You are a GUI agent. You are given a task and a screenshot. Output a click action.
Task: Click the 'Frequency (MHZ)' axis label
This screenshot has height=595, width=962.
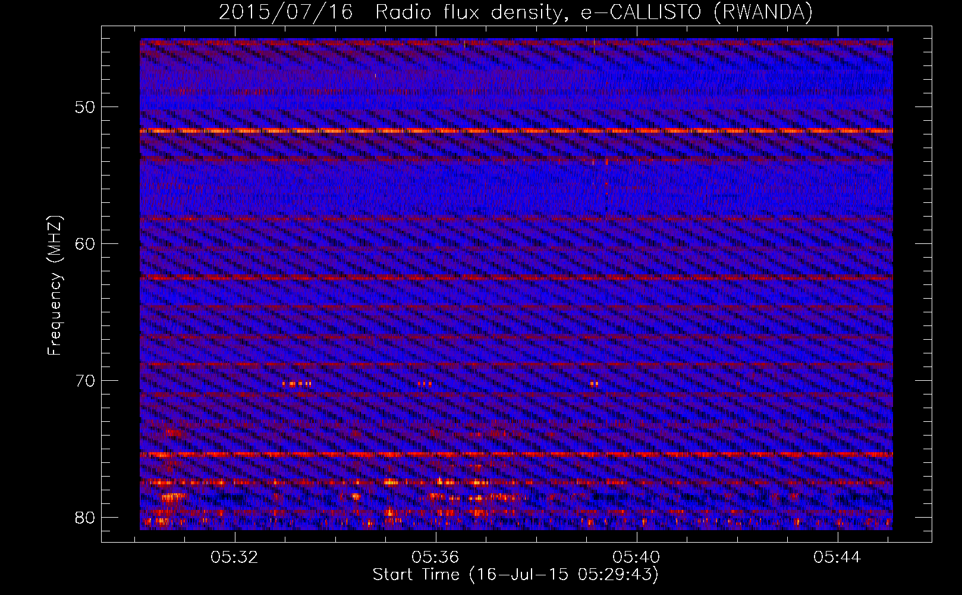[x=55, y=286]
